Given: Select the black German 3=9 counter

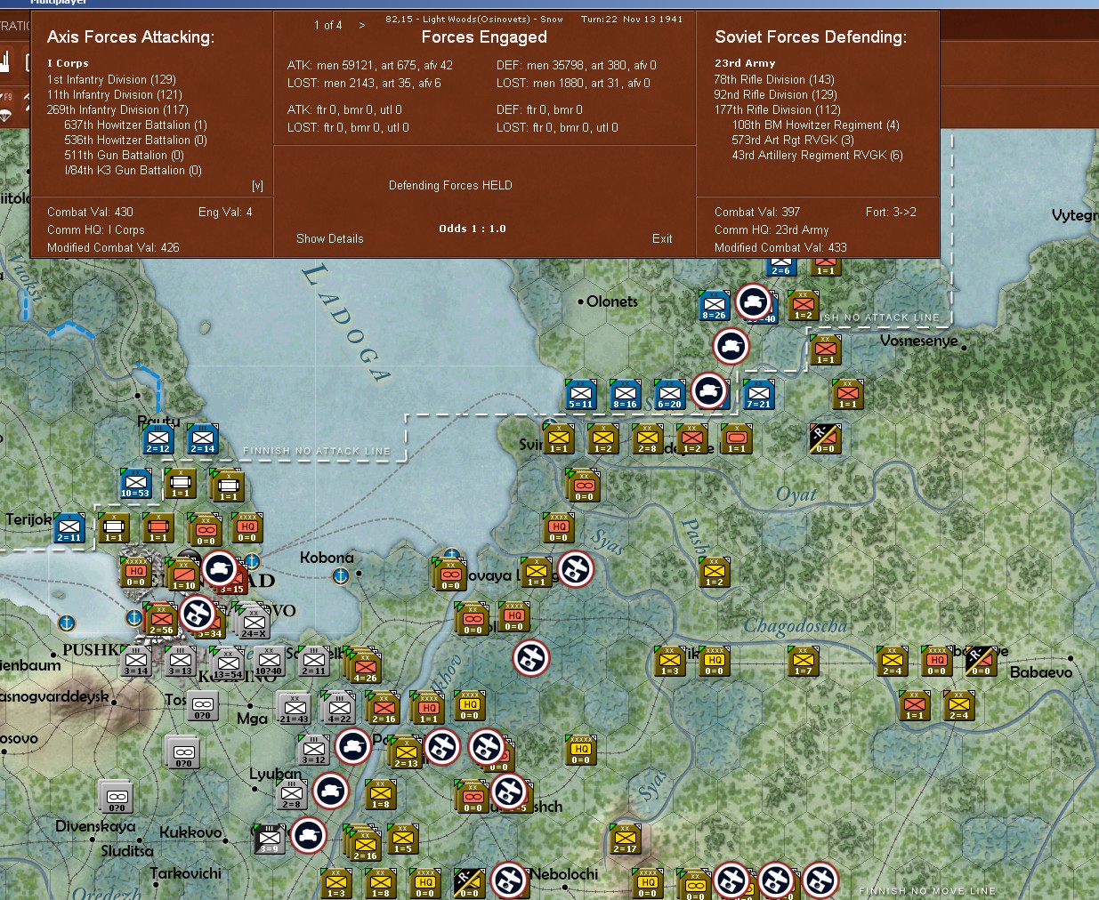Looking at the screenshot, I should (x=270, y=840).
